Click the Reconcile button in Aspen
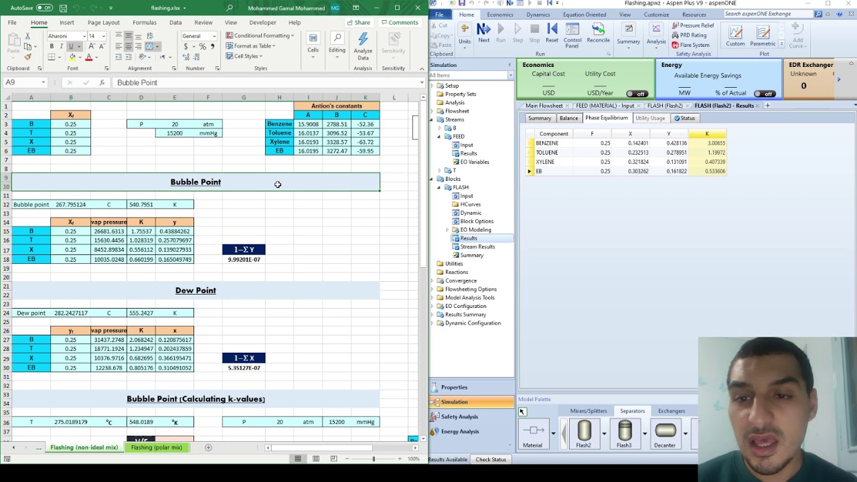Image resolution: width=857 pixels, height=482 pixels. (x=598, y=33)
